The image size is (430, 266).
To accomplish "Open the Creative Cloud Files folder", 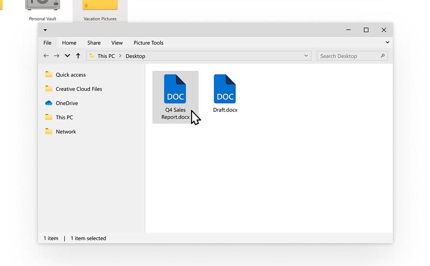I will pos(79,89).
